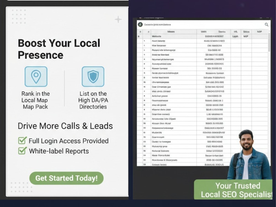Screen dimensions: 276x207
Task: Click the green round icon beside address text
Action: pos(140,25)
